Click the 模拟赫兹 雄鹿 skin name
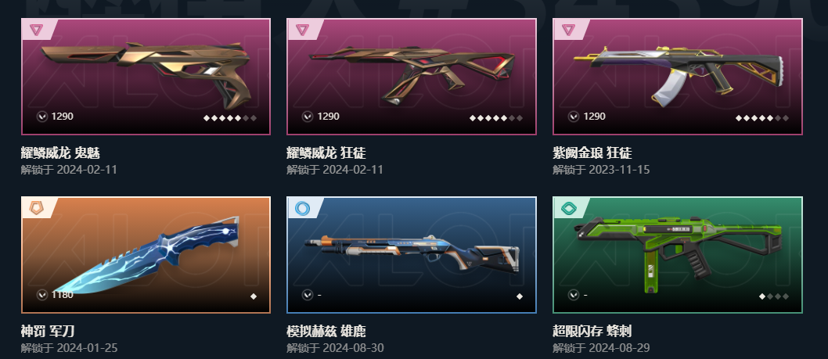The image size is (828, 359). pos(326,332)
